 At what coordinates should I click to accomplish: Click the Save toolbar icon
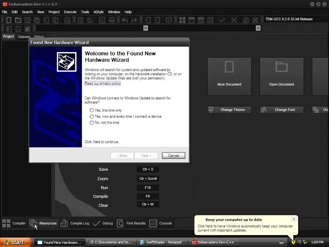pos(27,20)
